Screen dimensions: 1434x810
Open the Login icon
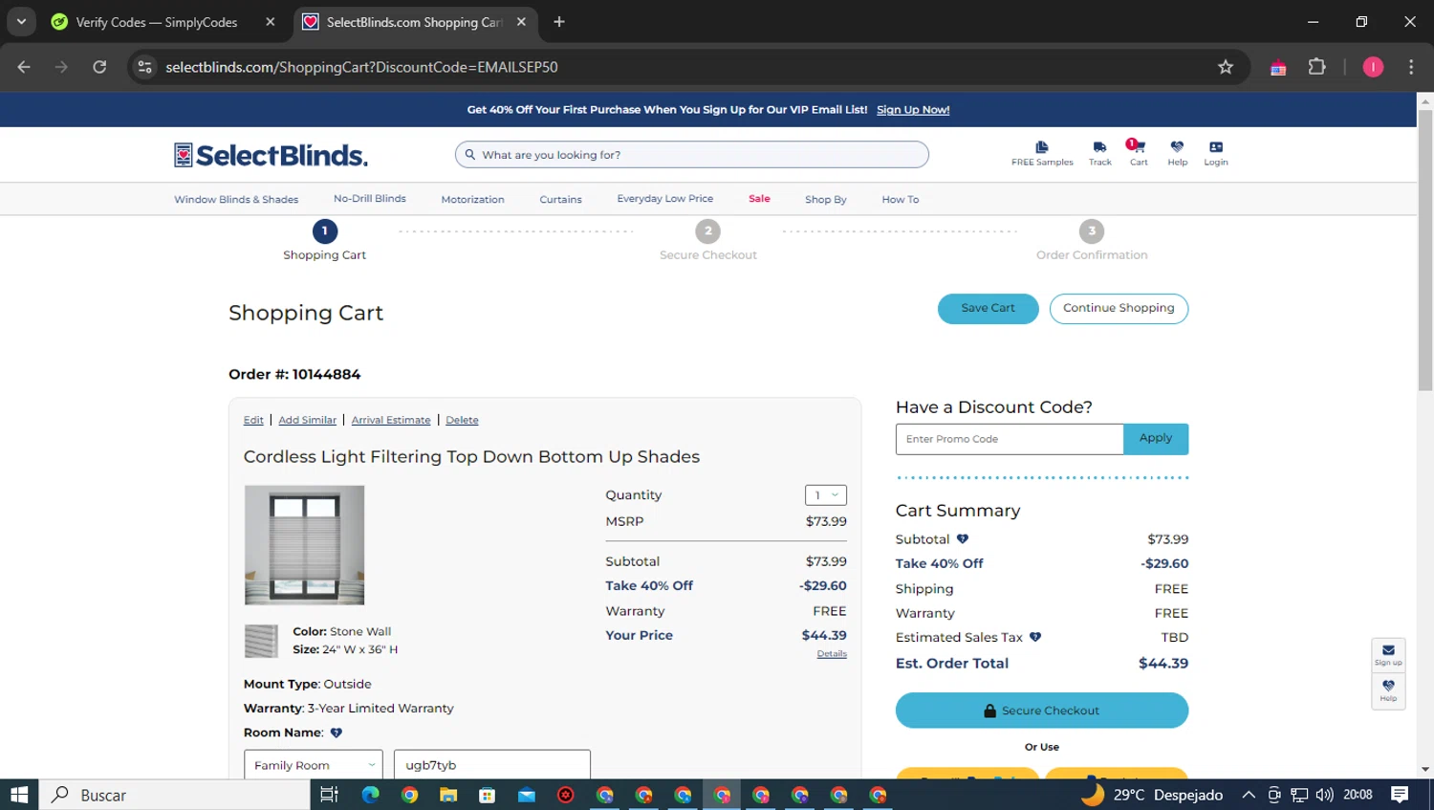click(1216, 153)
